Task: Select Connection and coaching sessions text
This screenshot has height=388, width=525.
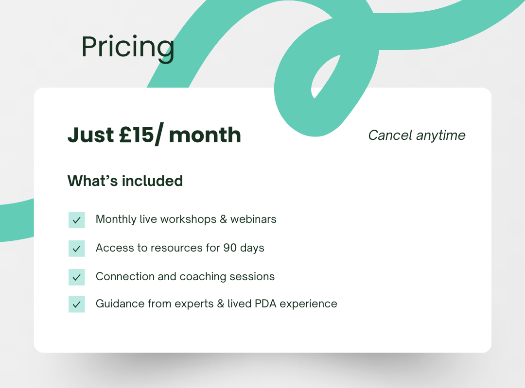Action: click(185, 276)
